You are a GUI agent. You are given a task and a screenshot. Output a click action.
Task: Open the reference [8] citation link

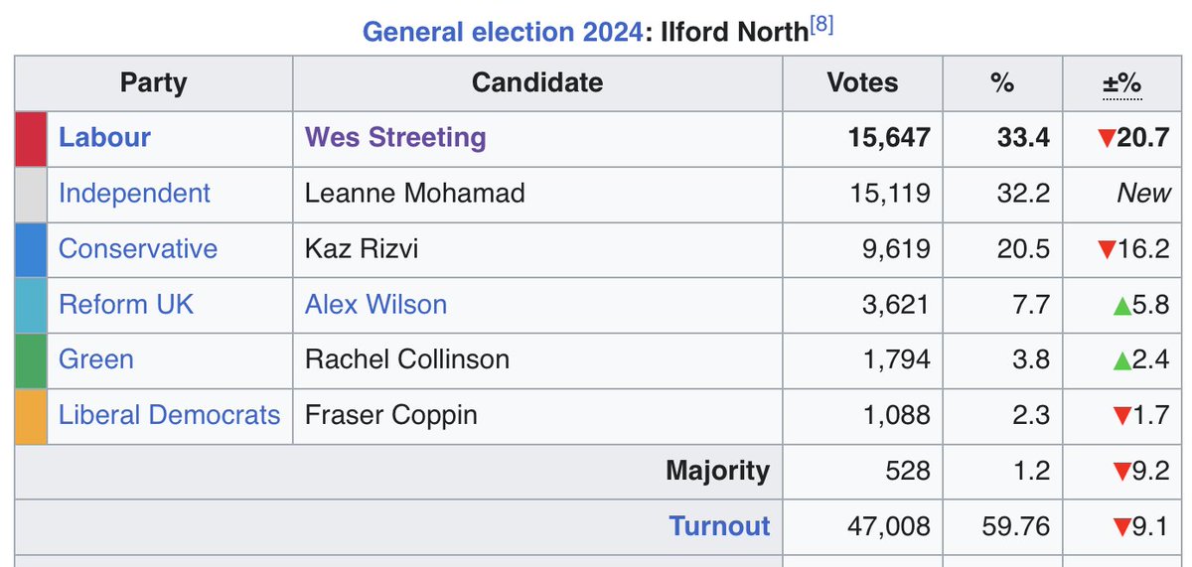click(821, 25)
